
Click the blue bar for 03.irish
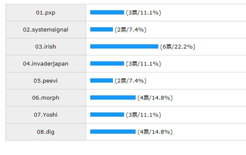(124, 46)
